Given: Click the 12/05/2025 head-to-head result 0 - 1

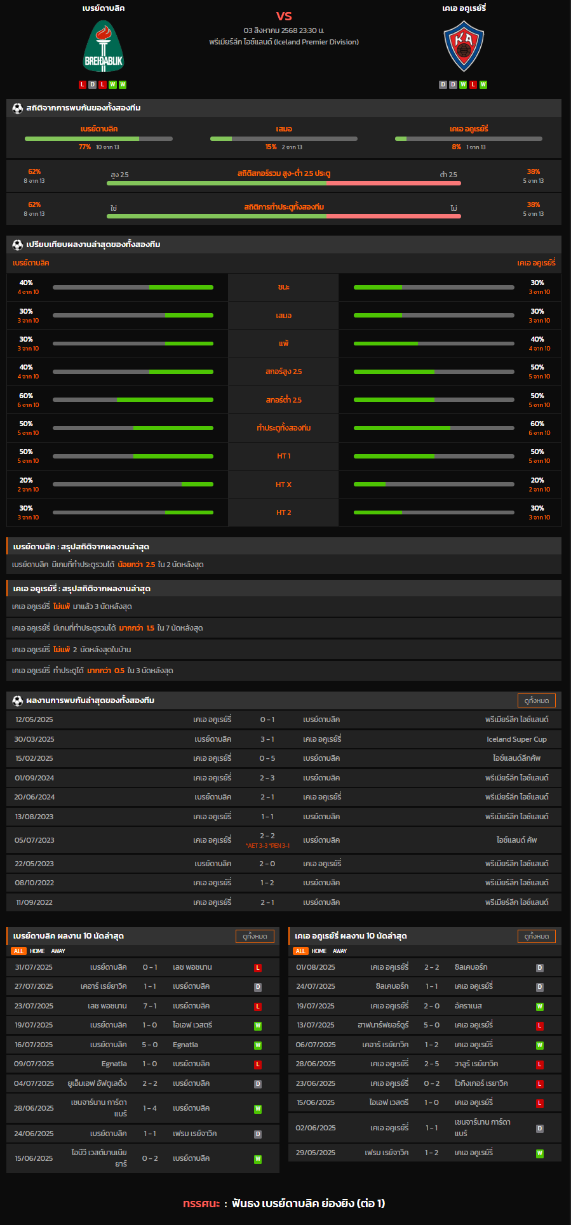Looking at the screenshot, I should [x=267, y=720].
